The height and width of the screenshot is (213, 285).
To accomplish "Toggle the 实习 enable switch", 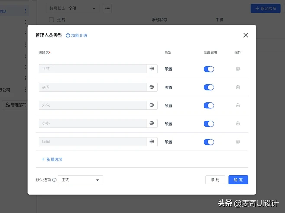I will tap(209, 87).
